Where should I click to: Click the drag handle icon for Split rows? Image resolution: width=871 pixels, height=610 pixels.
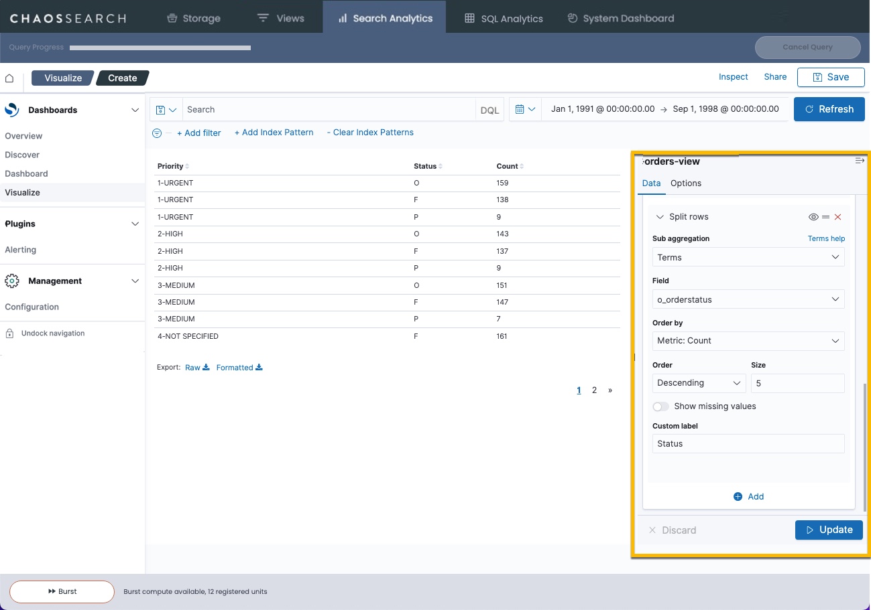click(825, 217)
